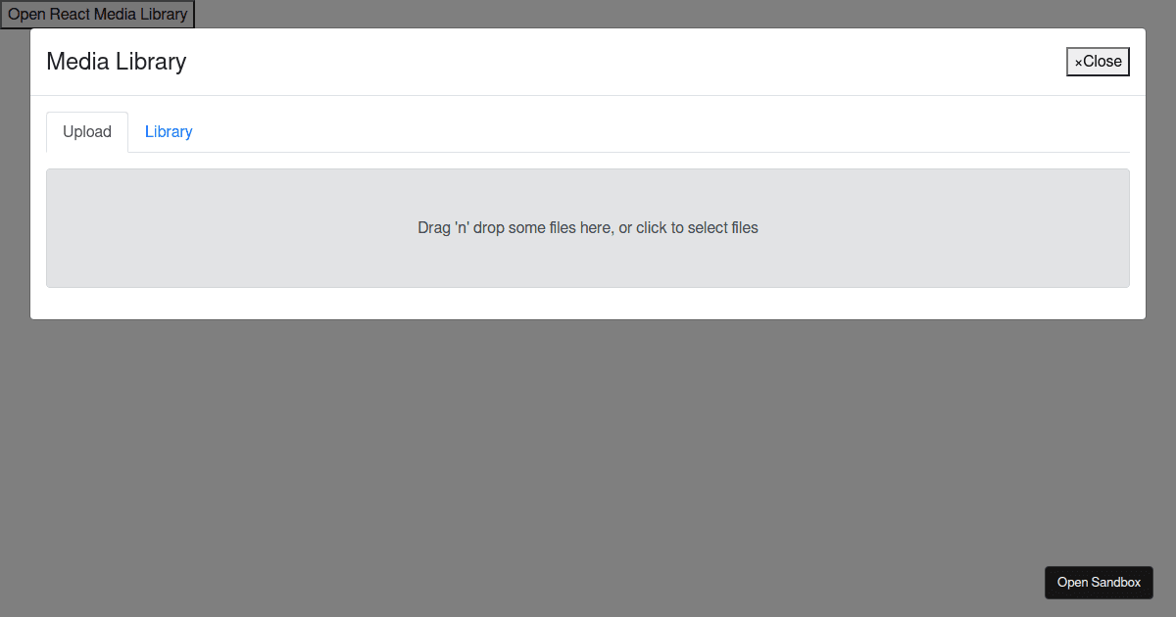The image size is (1176, 617).
Task: Launch the sandbox with Open Sandbox
Action: (1099, 582)
